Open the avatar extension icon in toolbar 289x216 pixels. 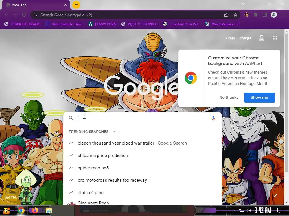247,15
